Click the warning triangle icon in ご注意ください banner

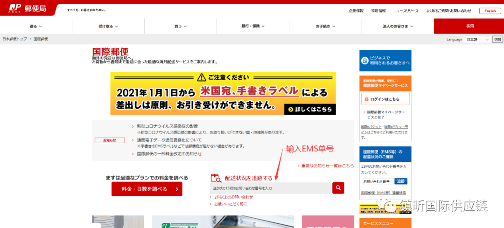pos(201,77)
